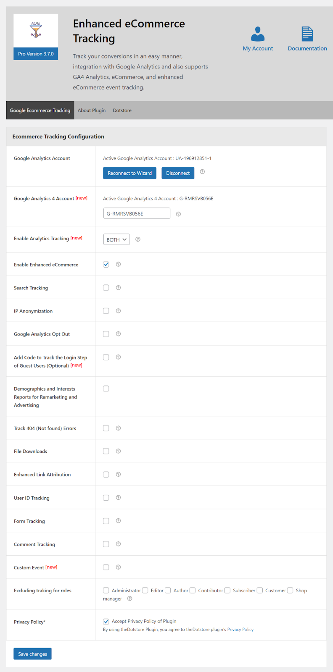Click Reconnect to Wizard button
Screen dimensions: 333x672
(130, 173)
